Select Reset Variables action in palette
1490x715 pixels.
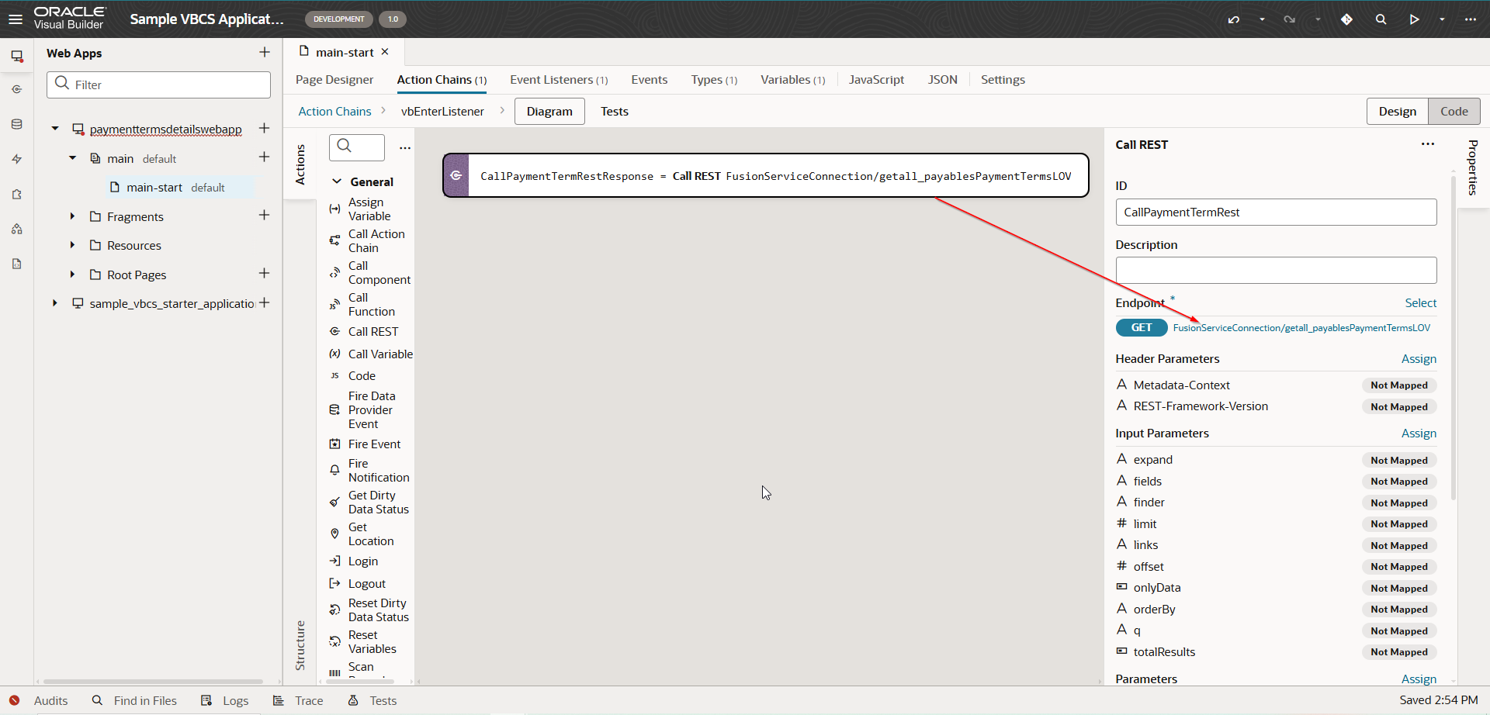(371, 642)
